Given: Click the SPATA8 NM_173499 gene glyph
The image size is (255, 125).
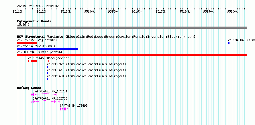Looking at the screenshot, I should (x=64, y=109).
